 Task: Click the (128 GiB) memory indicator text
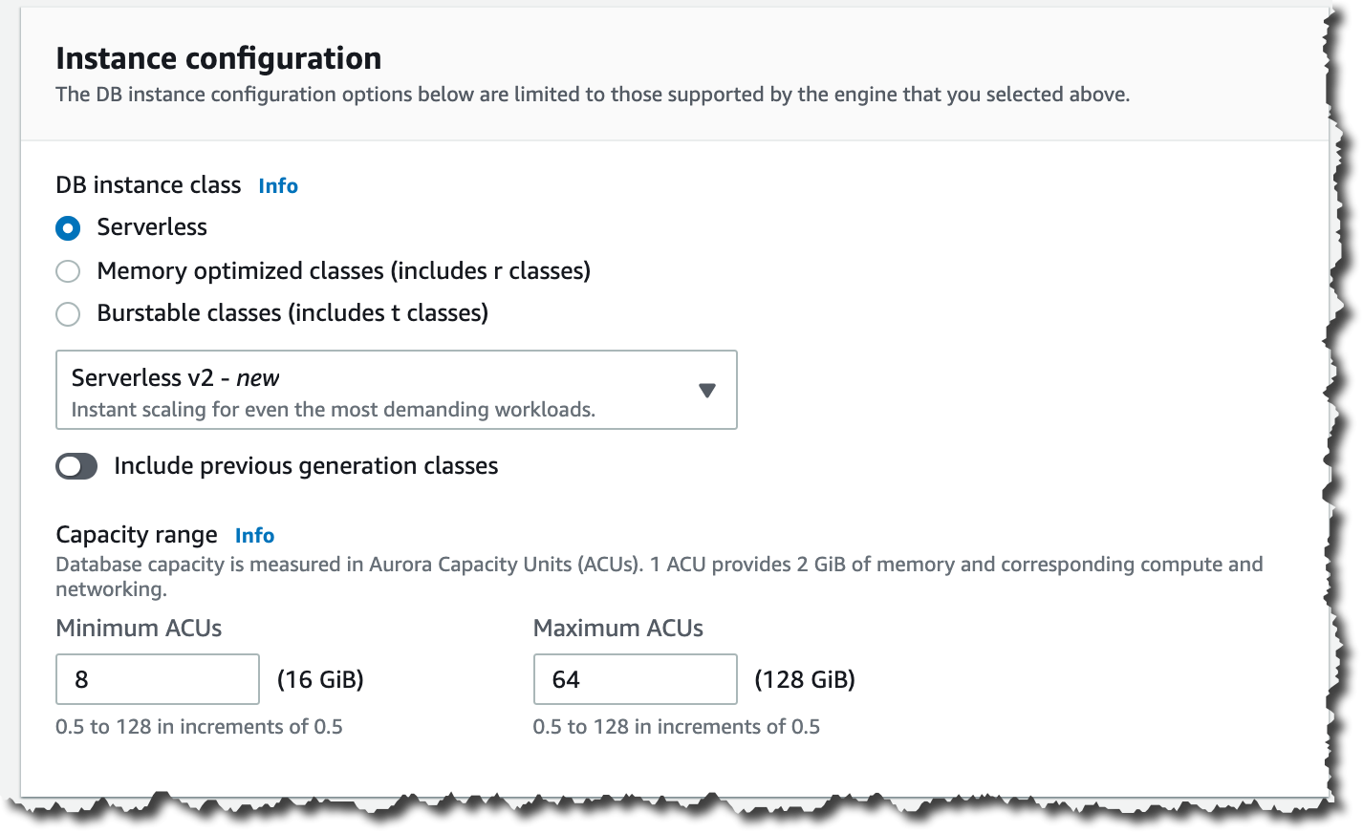click(805, 679)
